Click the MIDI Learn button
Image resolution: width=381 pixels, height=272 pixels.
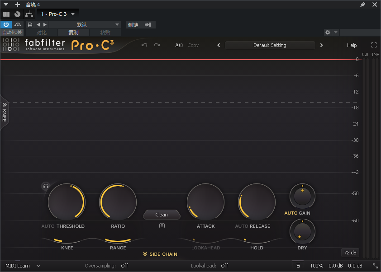click(18, 266)
